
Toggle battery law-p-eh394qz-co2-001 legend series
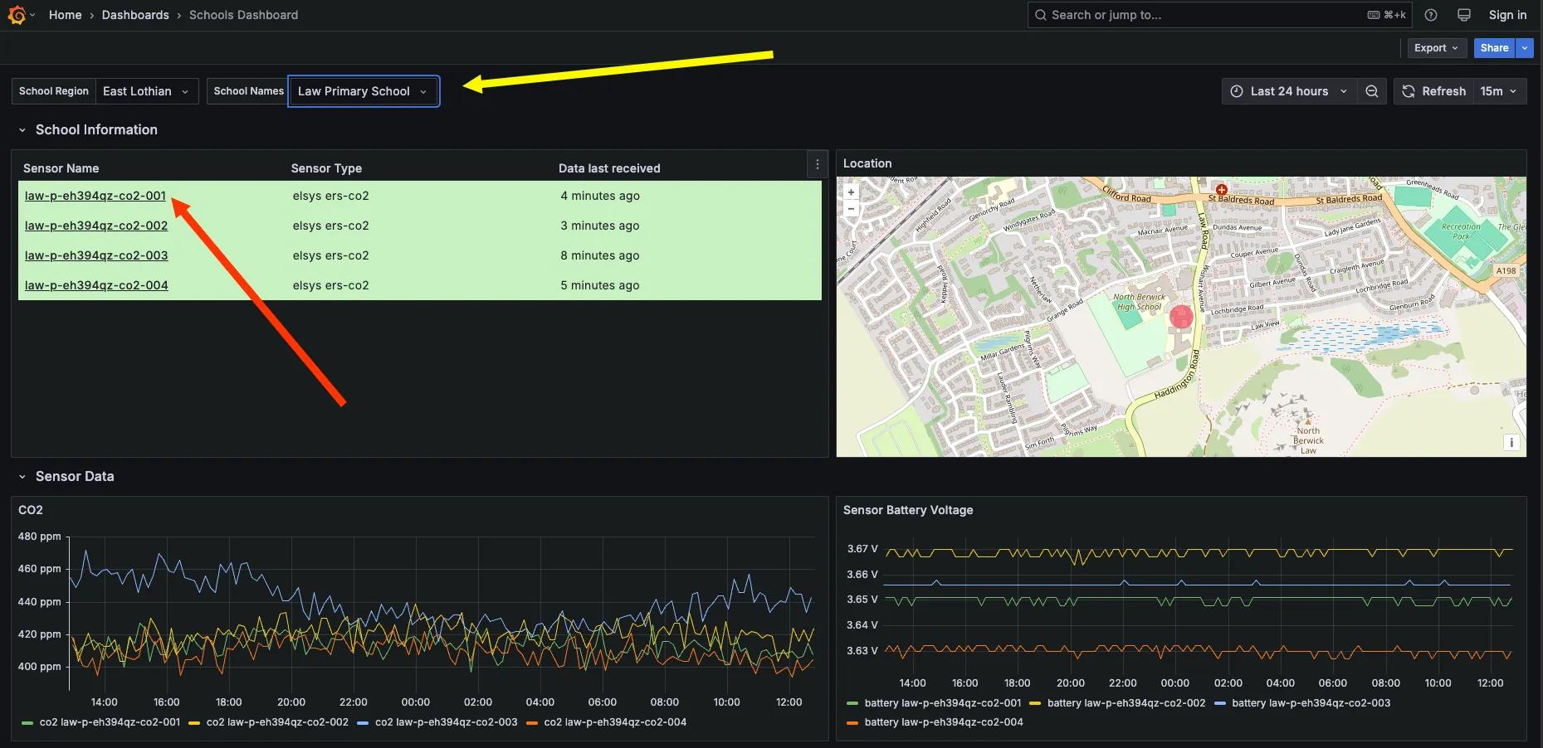point(943,703)
